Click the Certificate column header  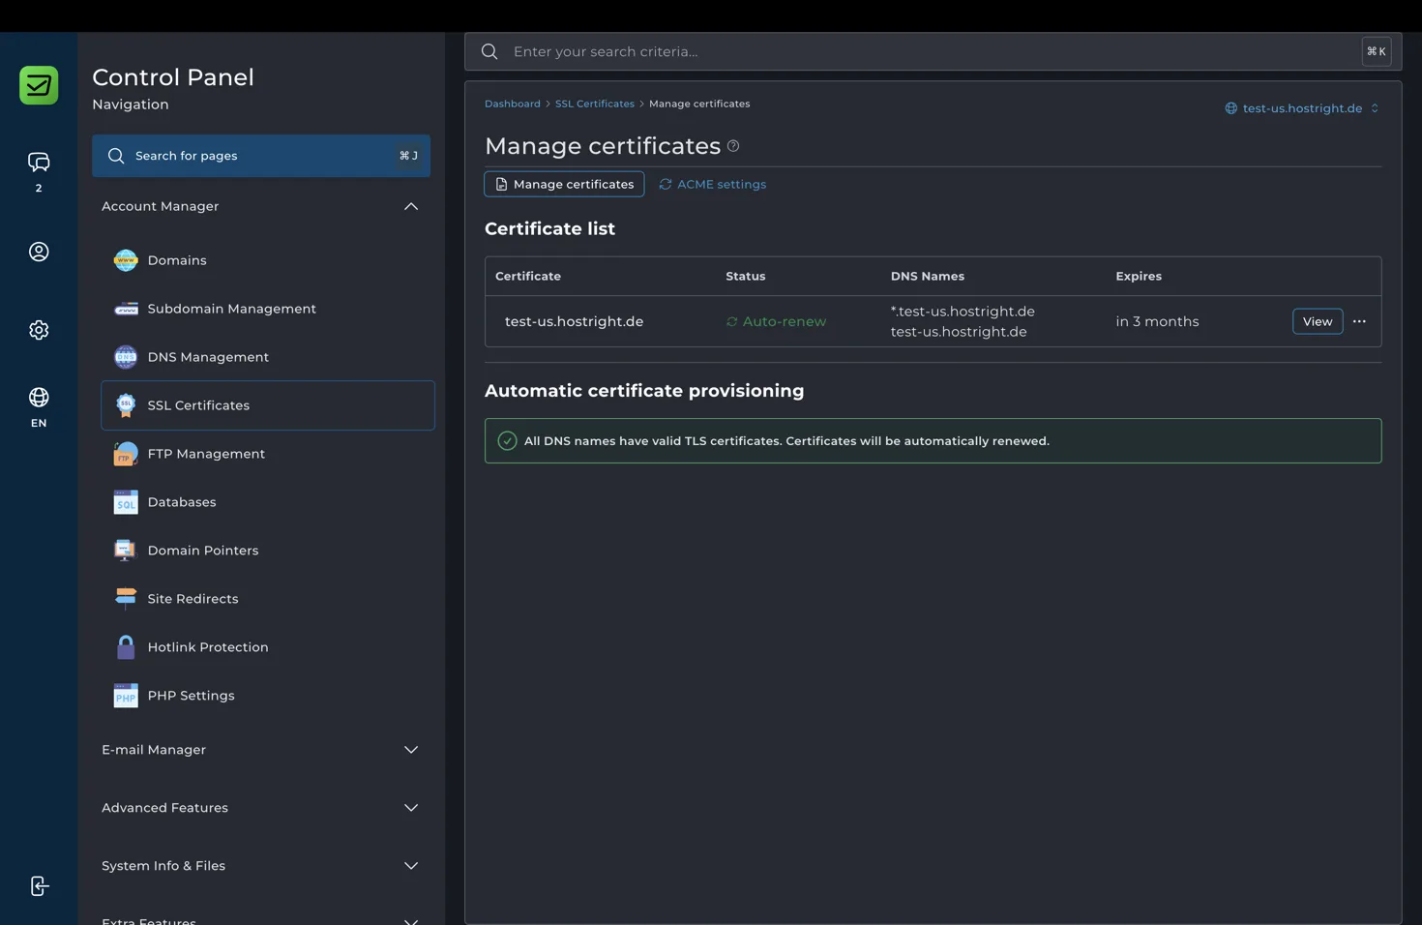tap(528, 277)
